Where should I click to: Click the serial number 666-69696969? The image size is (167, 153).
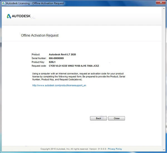pyautogui.click(x=56, y=58)
